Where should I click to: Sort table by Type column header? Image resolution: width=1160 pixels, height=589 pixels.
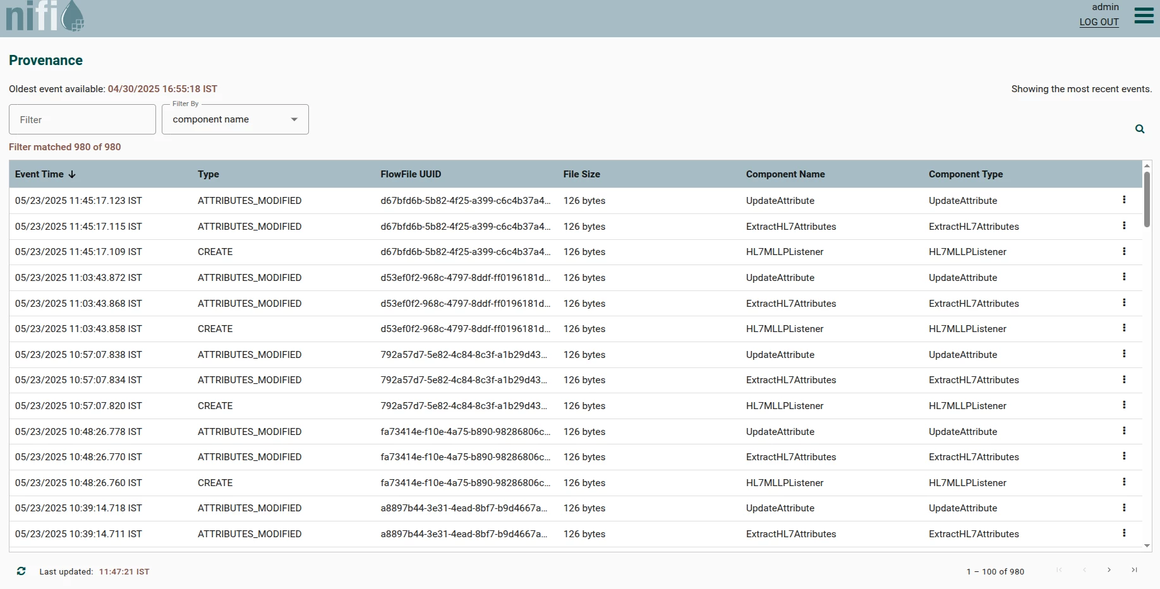[x=208, y=174]
